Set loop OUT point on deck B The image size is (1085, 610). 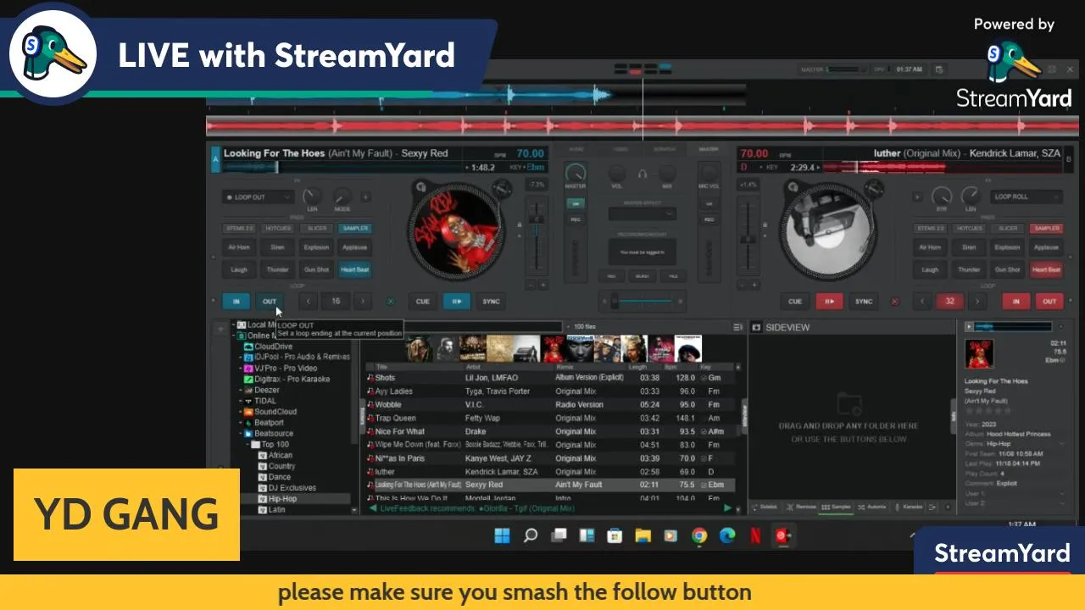click(1049, 301)
